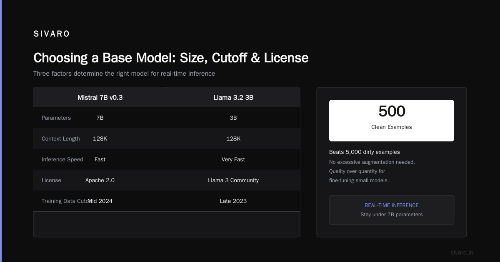This screenshot has height=262, width=500.
Task: Click 'Beats 5,000 dirty examples' line
Action: point(365,152)
